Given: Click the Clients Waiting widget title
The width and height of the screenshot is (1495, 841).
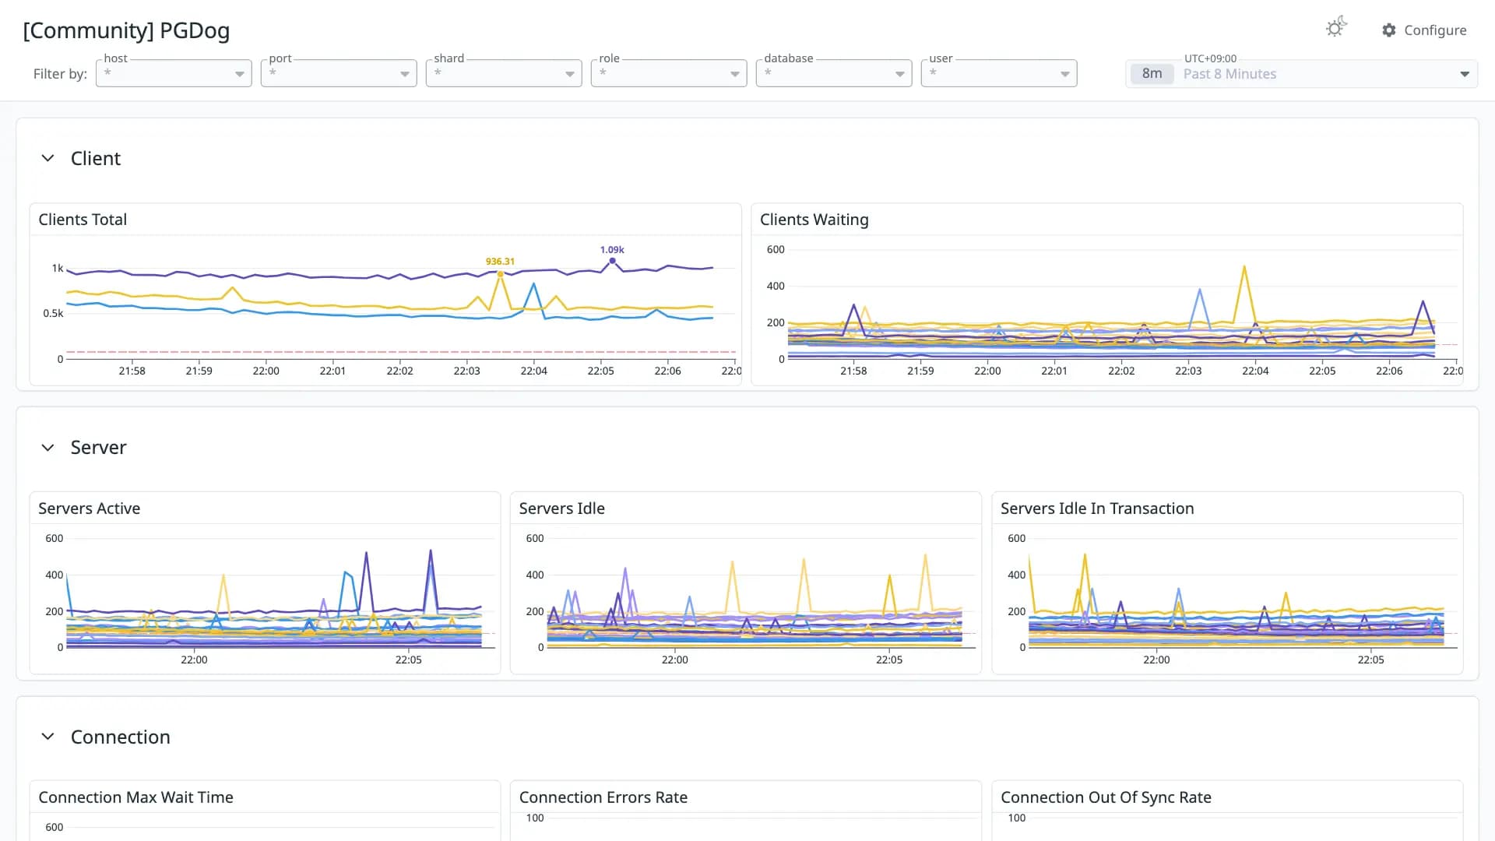Looking at the screenshot, I should (x=814, y=220).
